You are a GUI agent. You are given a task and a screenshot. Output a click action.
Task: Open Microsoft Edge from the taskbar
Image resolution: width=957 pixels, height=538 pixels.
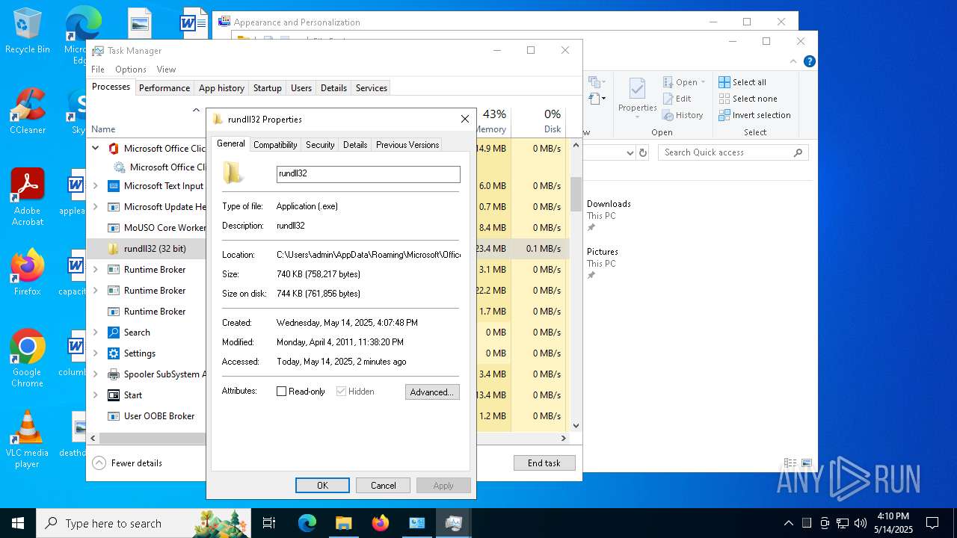click(307, 523)
